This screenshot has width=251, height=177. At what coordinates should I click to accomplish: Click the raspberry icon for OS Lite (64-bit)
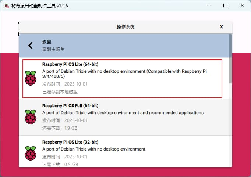tap(31, 78)
